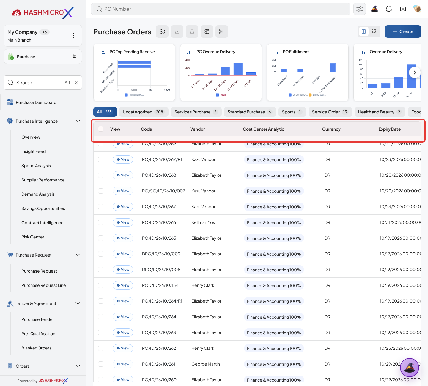Check the row for PO/SO/ID/26/10/007

coord(101,191)
